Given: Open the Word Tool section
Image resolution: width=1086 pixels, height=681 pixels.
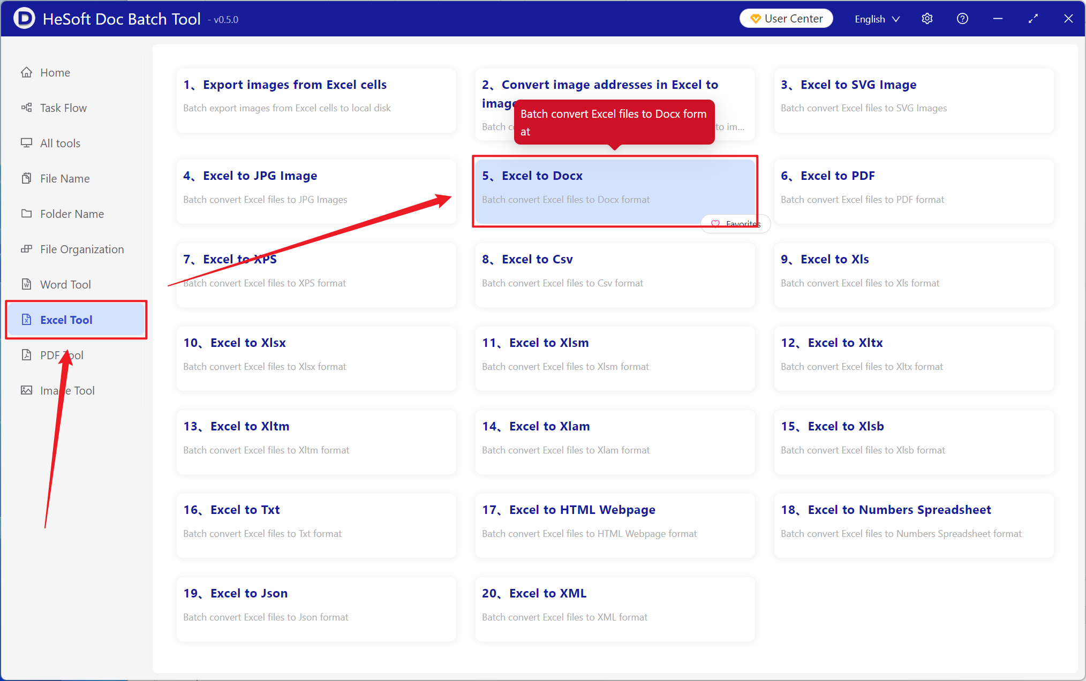Looking at the screenshot, I should click(x=75, y=284).
